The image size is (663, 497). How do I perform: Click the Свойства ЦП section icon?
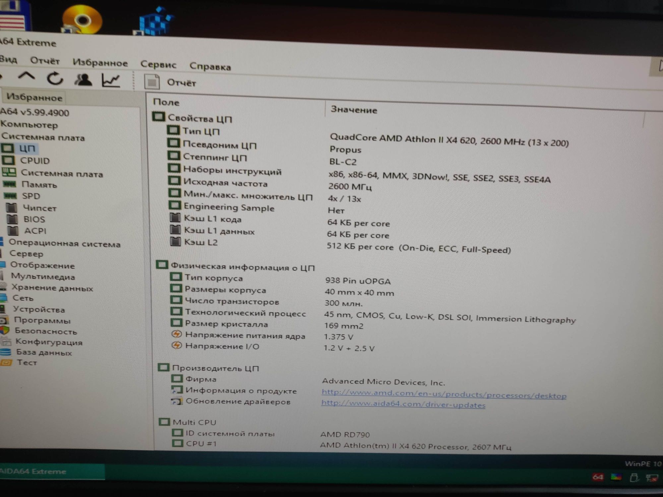click(x=158, y=116)
